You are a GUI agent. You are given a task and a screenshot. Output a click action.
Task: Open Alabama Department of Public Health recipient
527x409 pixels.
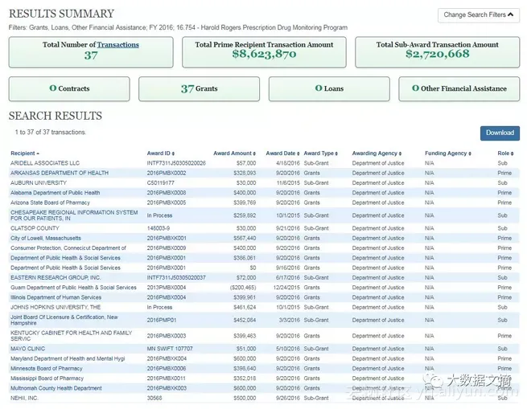click(56, 193)
